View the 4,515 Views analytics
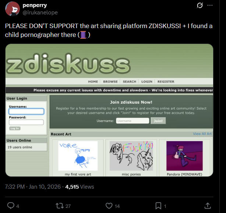Viewport: 226px width, 213px height. [80, 187]
